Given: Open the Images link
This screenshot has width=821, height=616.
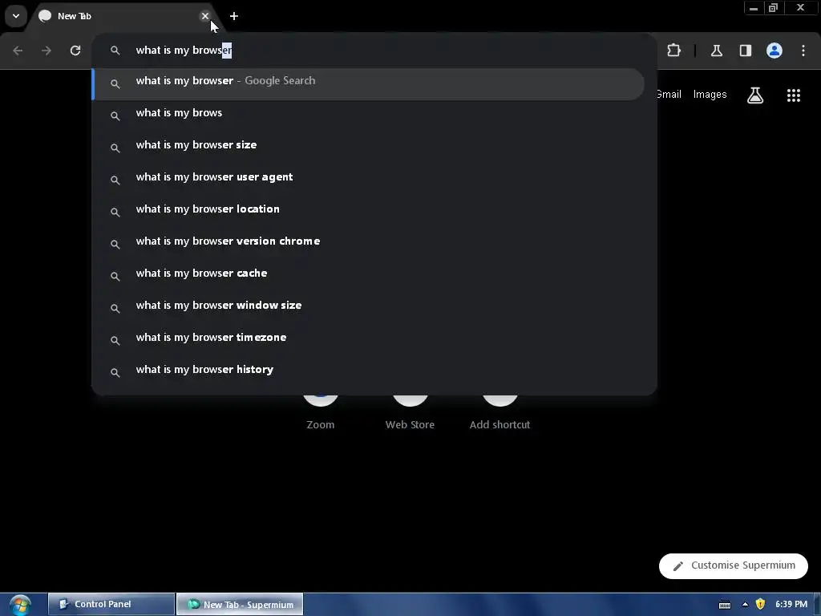Looking at the screenshot, I should click(710, 95).
